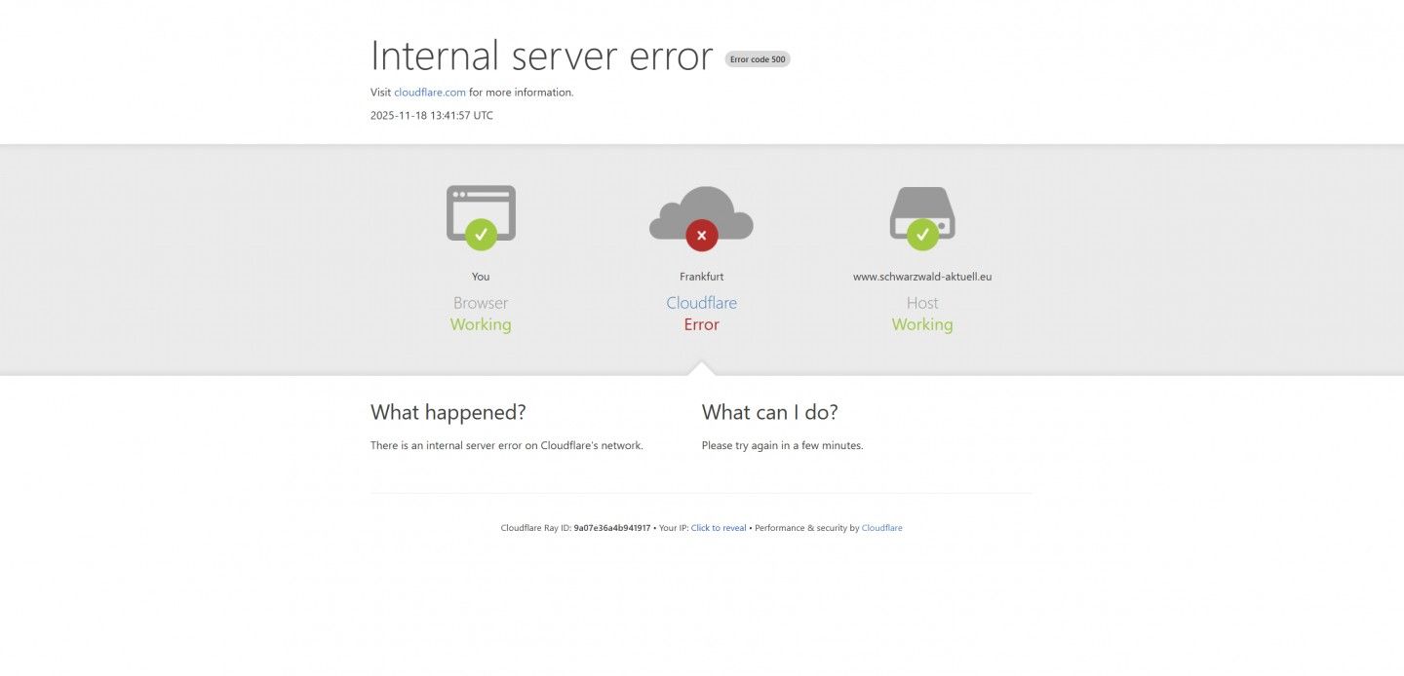Viewport: 1404px width, 676px height.
Task: Click the Internal server error heading
Action: [x=541, y=56]
